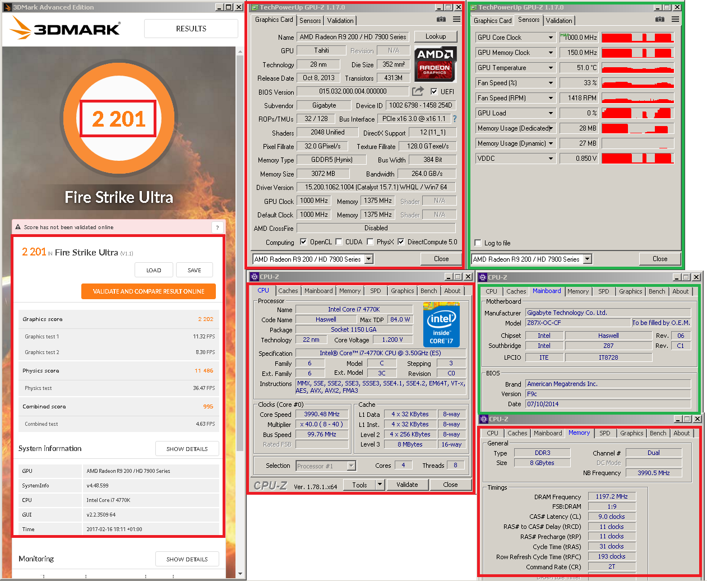Click the LOAD button in 3DMark
This screenshot has height=581, width=707.
154,270
